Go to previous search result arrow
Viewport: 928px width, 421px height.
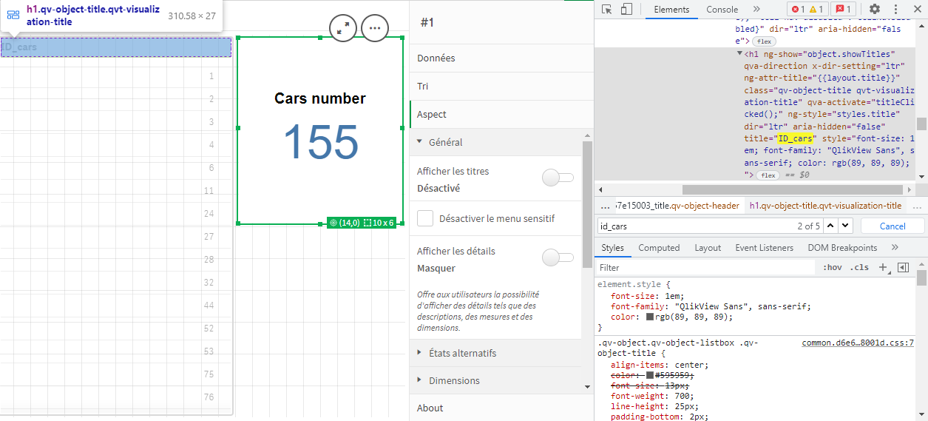830,226
